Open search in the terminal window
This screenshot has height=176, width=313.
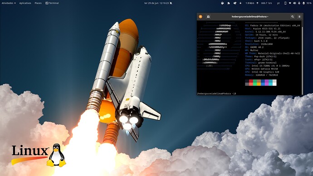pyautogui.click(x=293, y=17)
